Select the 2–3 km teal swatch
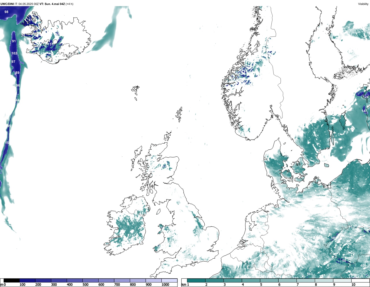Viewport: 370px width, 287px height. click(x=214, y=281)
